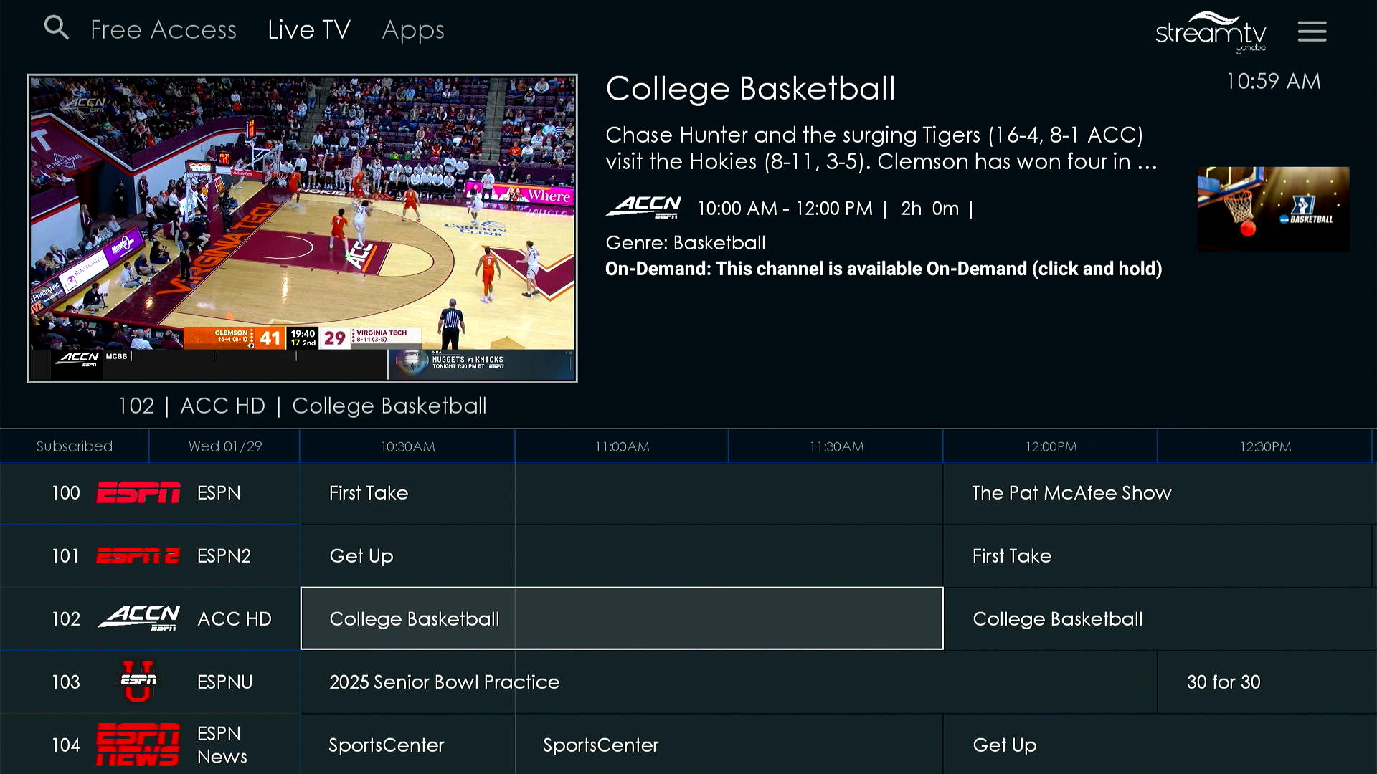Click the Chase Hunter program description text
Image resolution: width=1377 pixels, height=774 pixels.
[881, 148]
